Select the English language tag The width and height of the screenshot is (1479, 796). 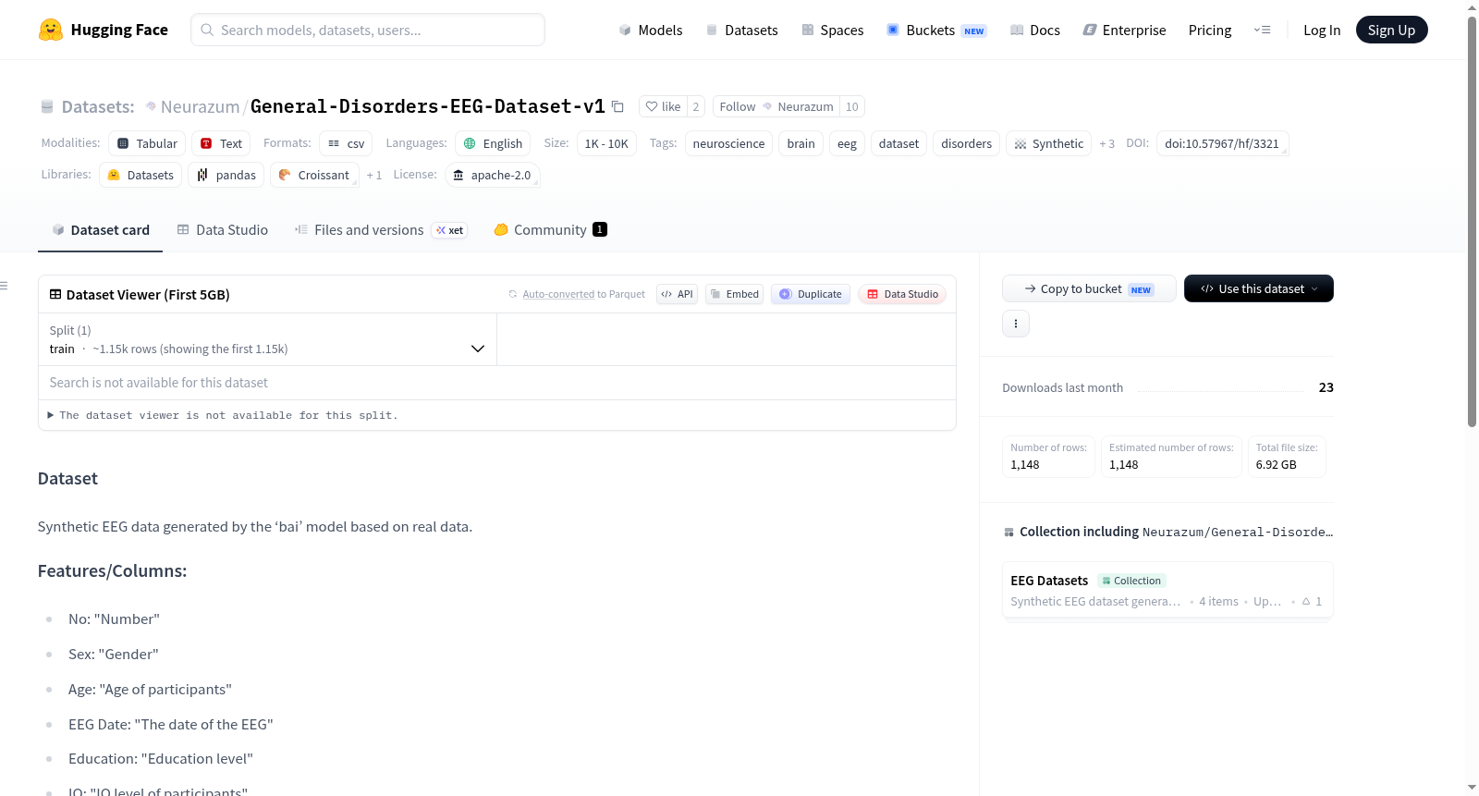click(x=493, y=143)
